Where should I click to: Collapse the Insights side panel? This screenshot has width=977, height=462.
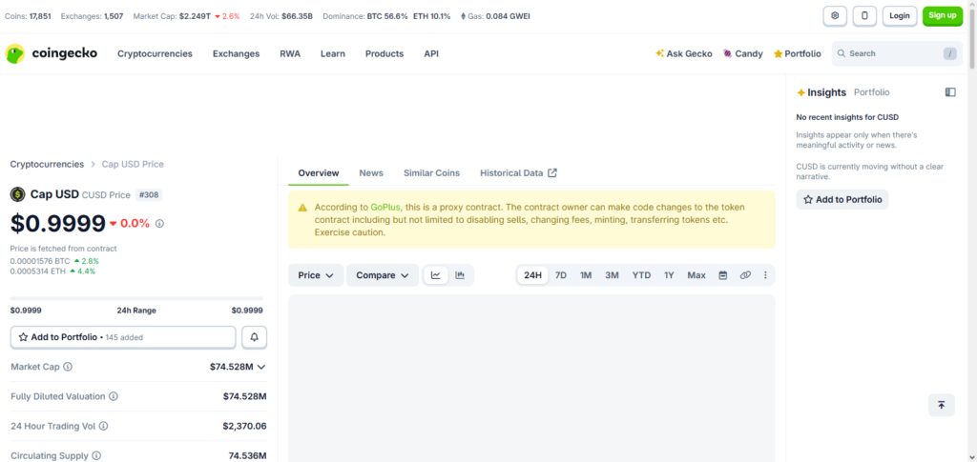tap(950, 92)
